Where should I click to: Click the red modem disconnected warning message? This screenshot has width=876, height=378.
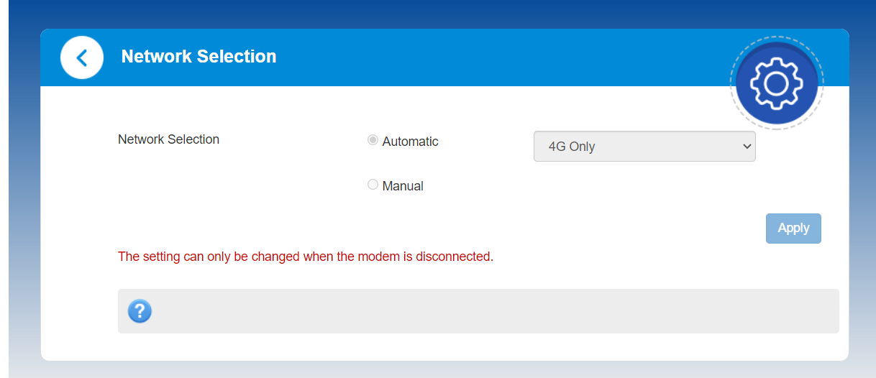(305, 257)
